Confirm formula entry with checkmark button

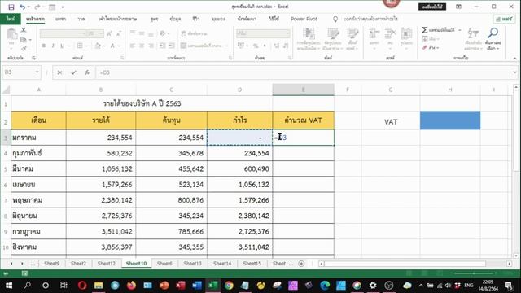(73, 72)
